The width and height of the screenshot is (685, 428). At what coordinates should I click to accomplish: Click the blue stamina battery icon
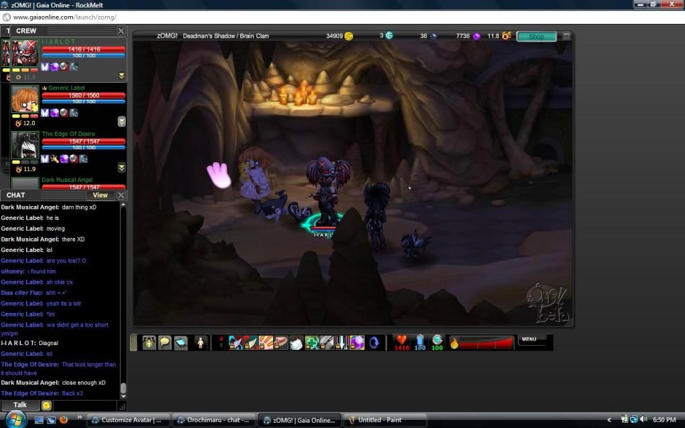(x=420, y=340)
